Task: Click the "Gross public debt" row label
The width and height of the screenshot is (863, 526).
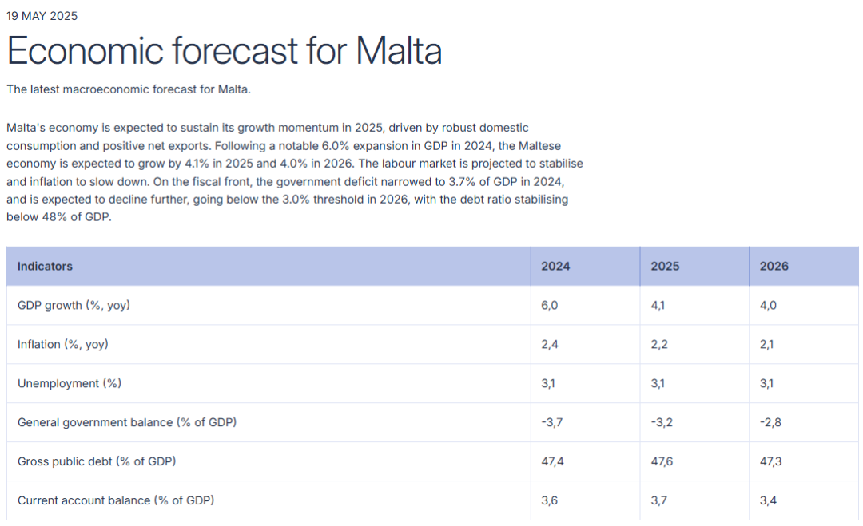Action: (x=97, y=461)
